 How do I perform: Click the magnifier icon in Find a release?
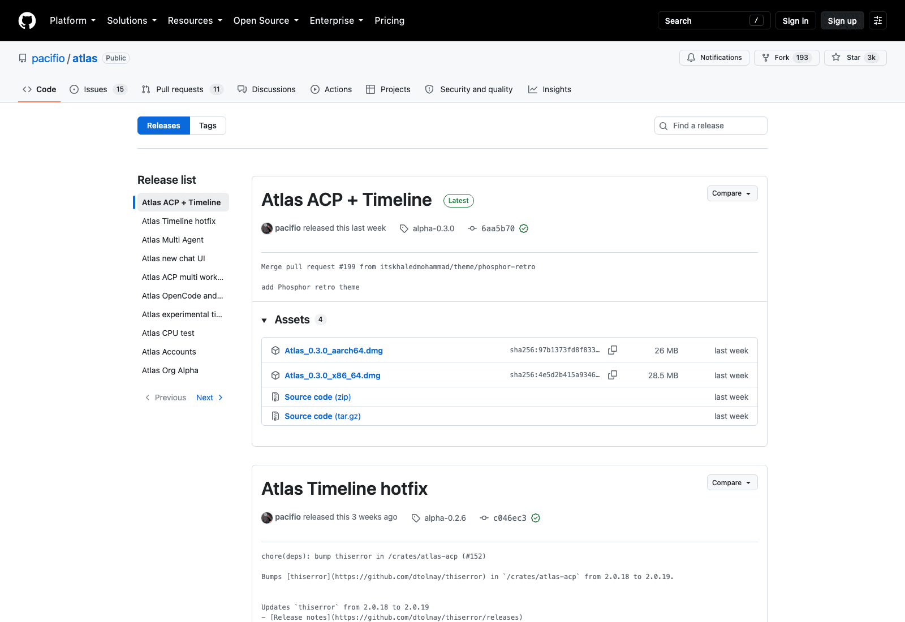[x=663, y=126]
